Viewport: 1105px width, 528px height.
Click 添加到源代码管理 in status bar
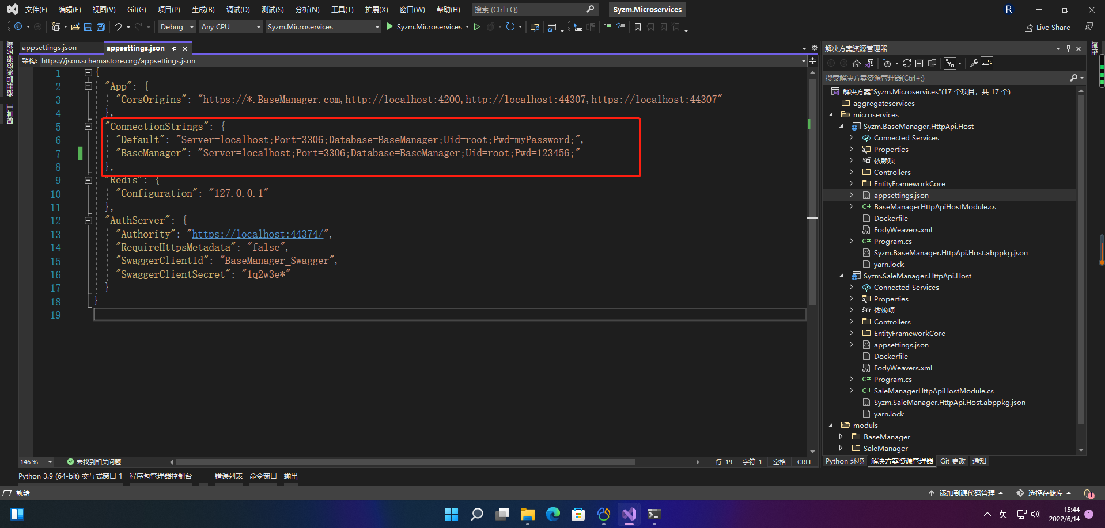[x=966, y=493]
